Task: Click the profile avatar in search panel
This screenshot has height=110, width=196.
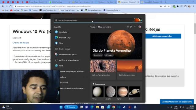Action: [140, 27]
